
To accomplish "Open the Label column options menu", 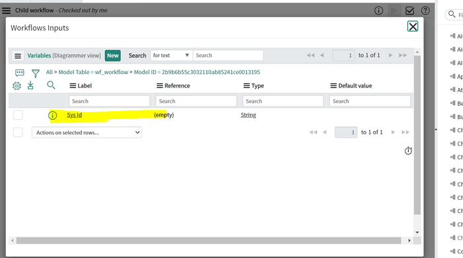I will point(73,86).
